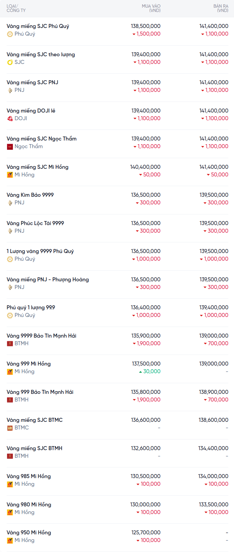Select Vàng Phúc Lộc Tài 9999 title
This screenshot has width=234, height=552.
(x=35, y=223)
